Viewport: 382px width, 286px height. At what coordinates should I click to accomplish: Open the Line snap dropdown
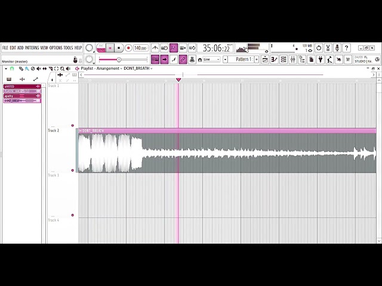(x=211, y=60)
